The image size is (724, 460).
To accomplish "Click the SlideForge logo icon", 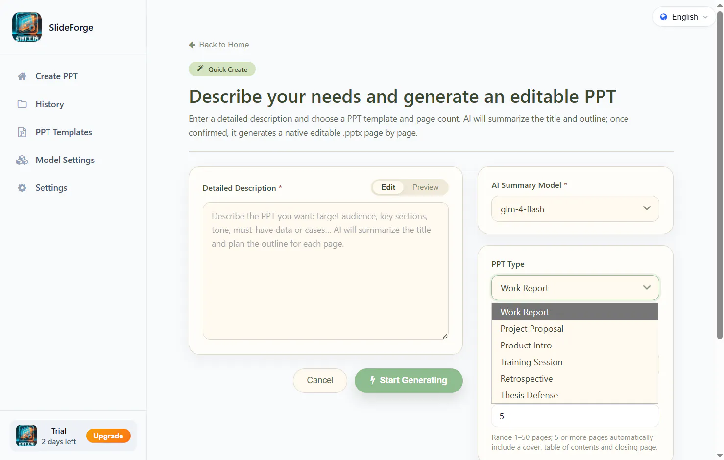I will [27, 27].
